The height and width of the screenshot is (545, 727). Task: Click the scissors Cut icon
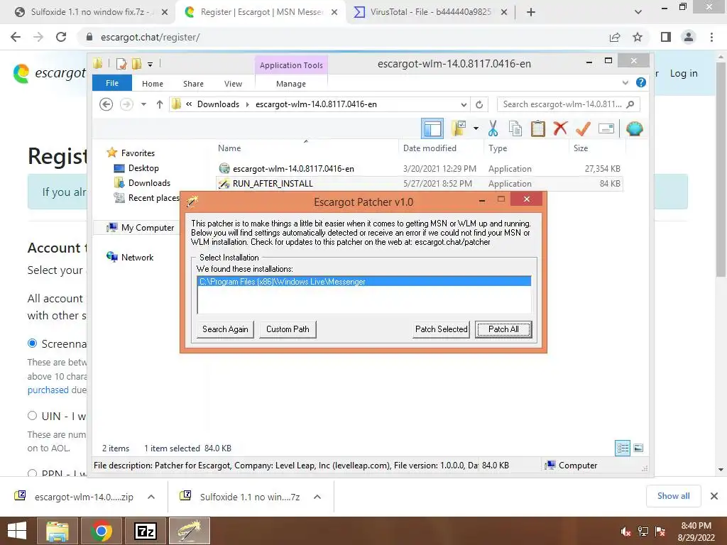[x=493, y=128]
